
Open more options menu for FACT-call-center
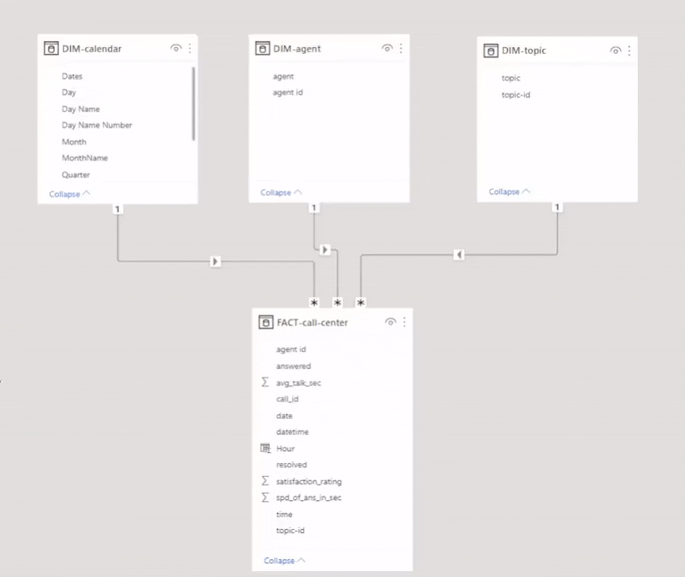(x=404, y=322)
